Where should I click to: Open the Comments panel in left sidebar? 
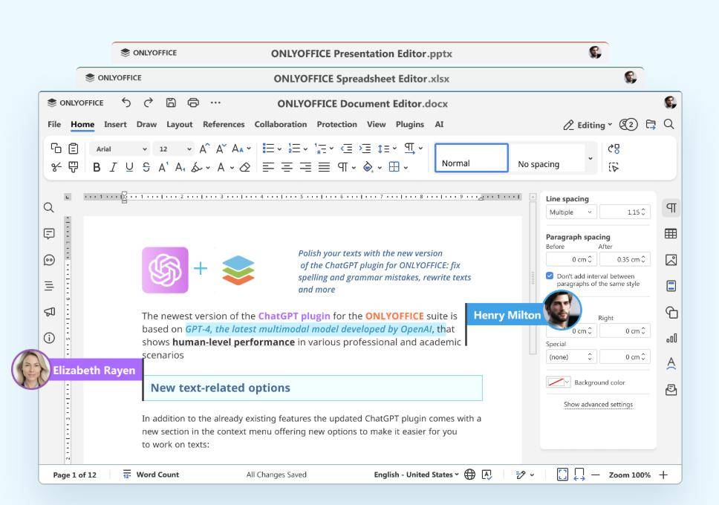click(49, 234)
